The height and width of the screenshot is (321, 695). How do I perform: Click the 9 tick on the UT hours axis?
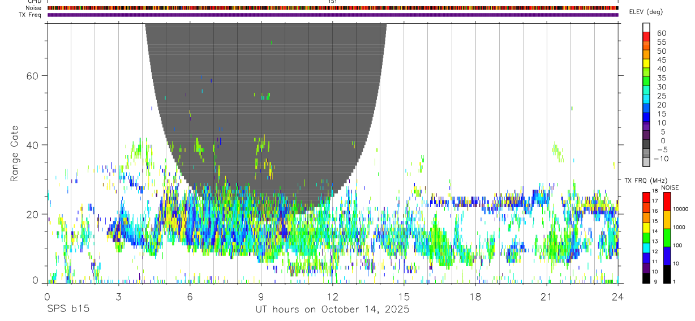(261, 296)
